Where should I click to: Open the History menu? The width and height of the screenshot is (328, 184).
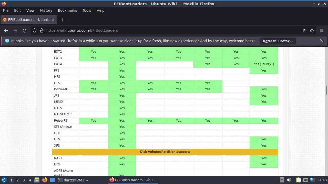(x=46, y=10)
